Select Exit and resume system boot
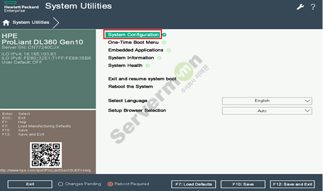 pyautogui.click(x=142, y=79)
